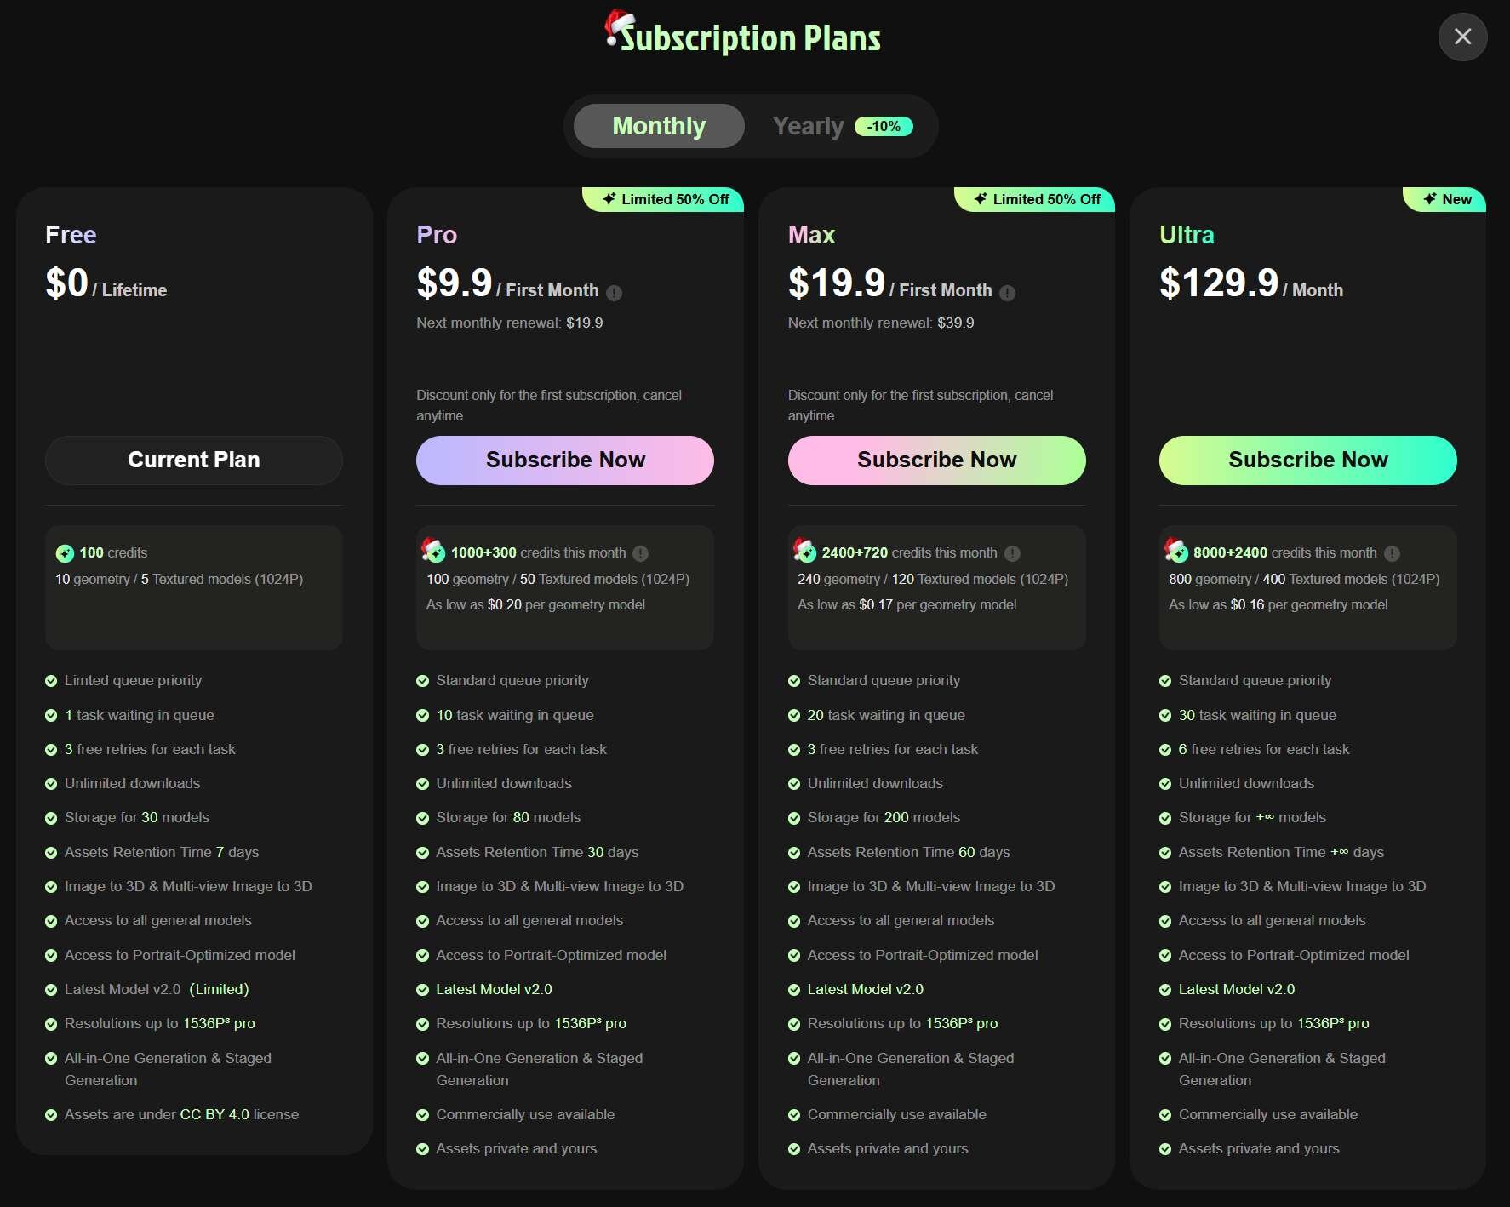Image resolution: width=1510 pixels, height=1207 pixels.
Task: Click the Max Limited 50% Off badge
Action: point(1038,199)
